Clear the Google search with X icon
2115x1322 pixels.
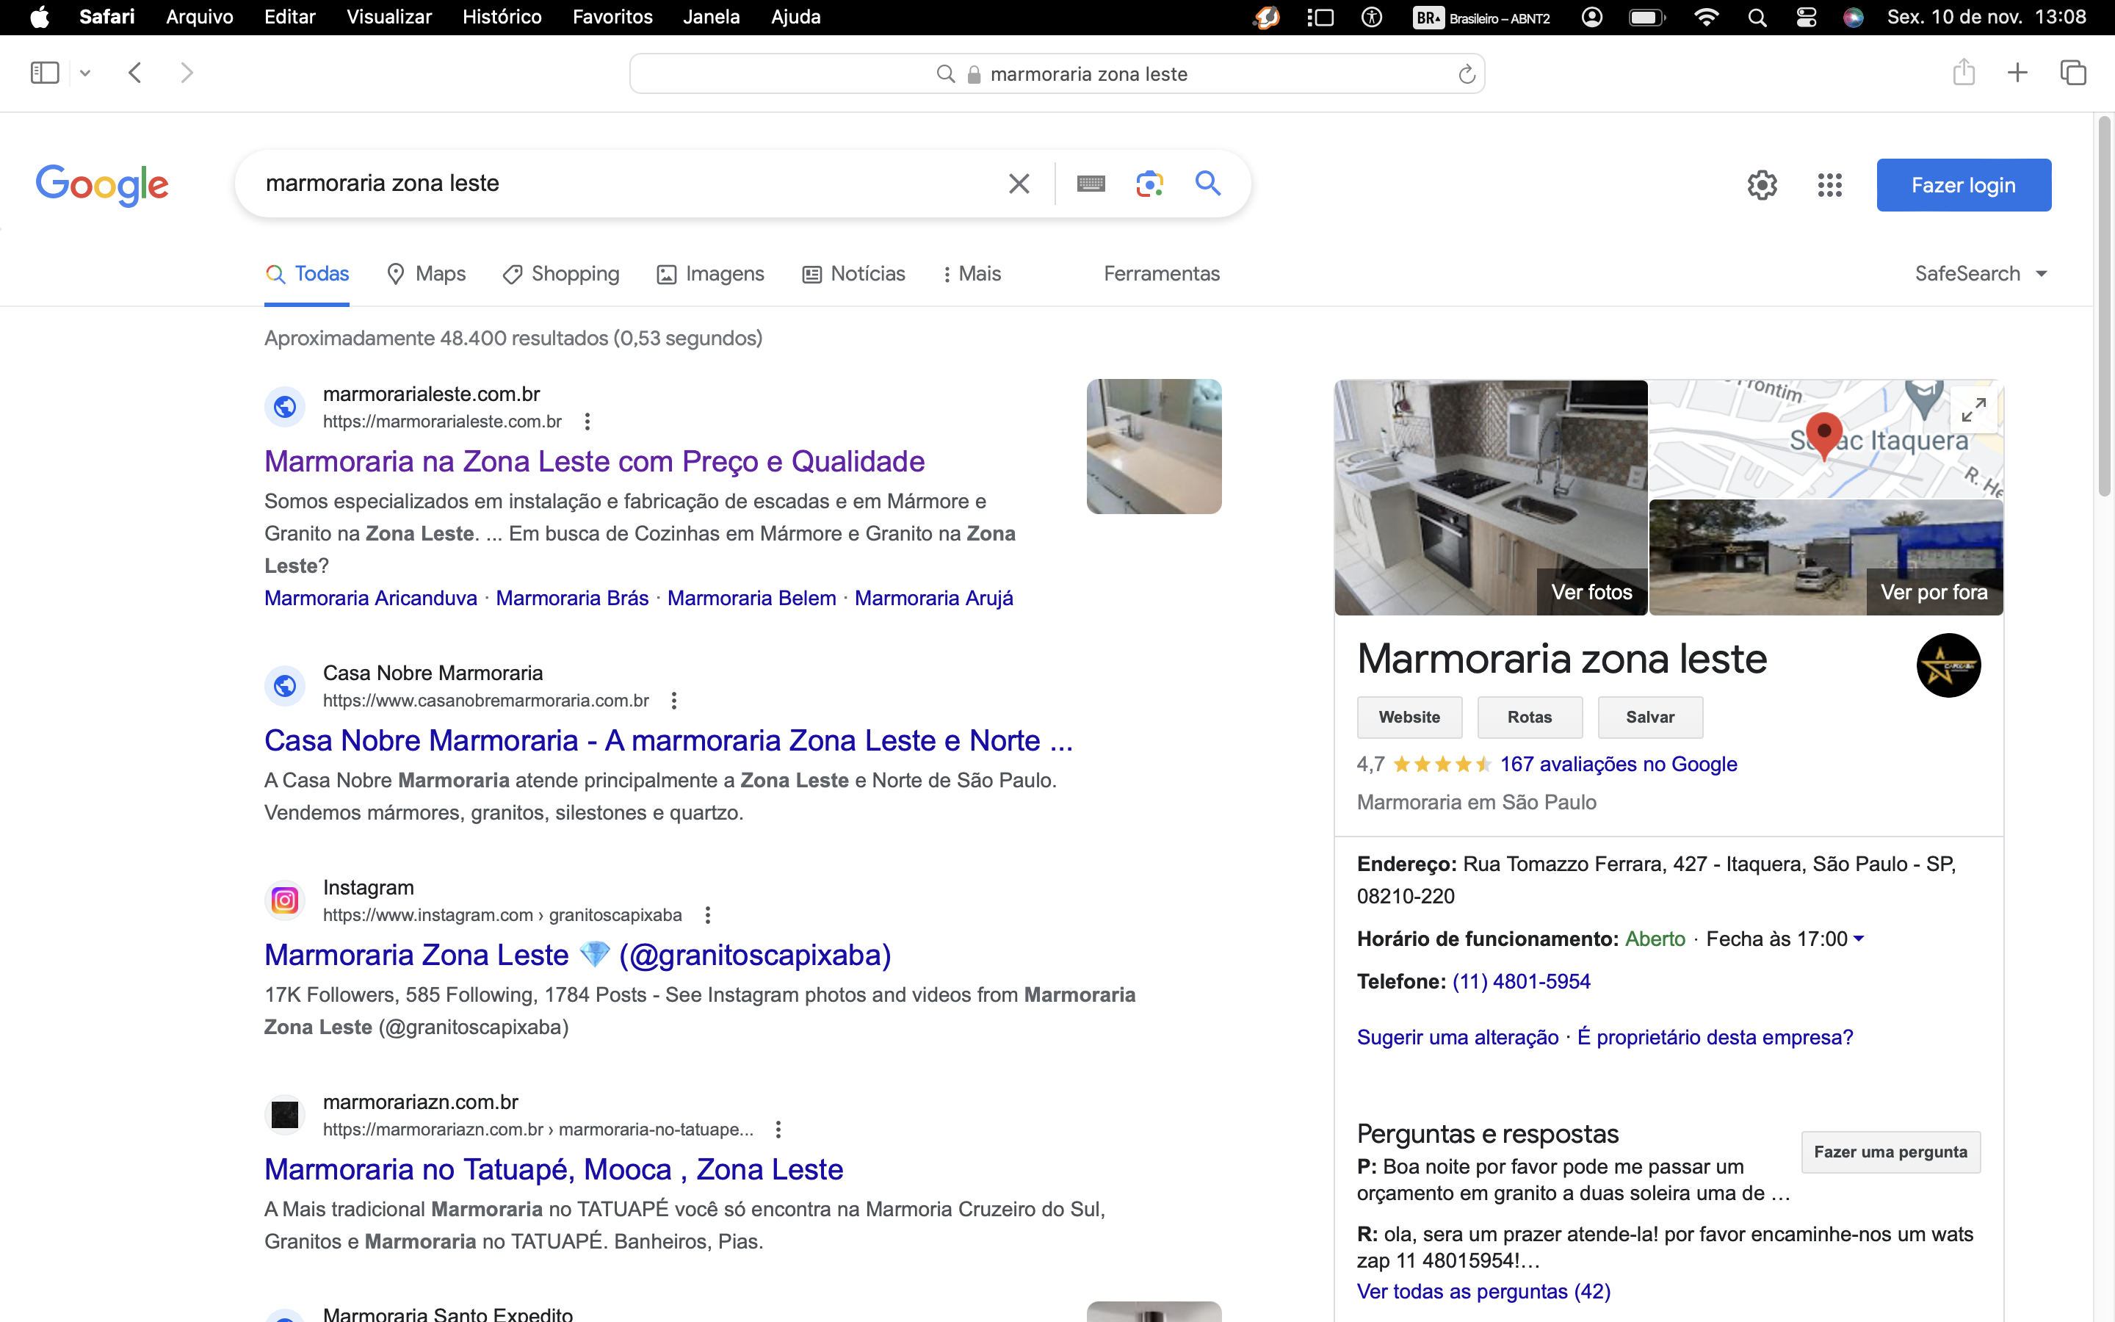tap(1019, 184)
